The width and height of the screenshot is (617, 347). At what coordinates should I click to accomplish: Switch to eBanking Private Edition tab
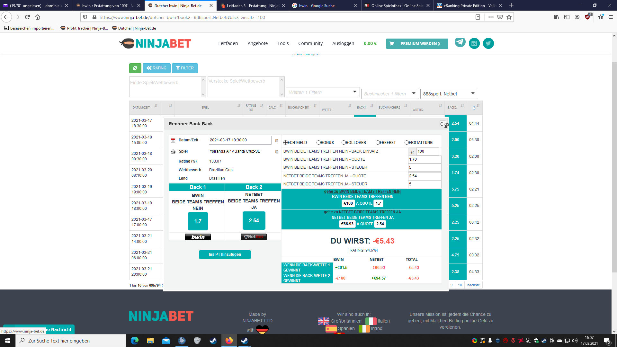point(469,5)
